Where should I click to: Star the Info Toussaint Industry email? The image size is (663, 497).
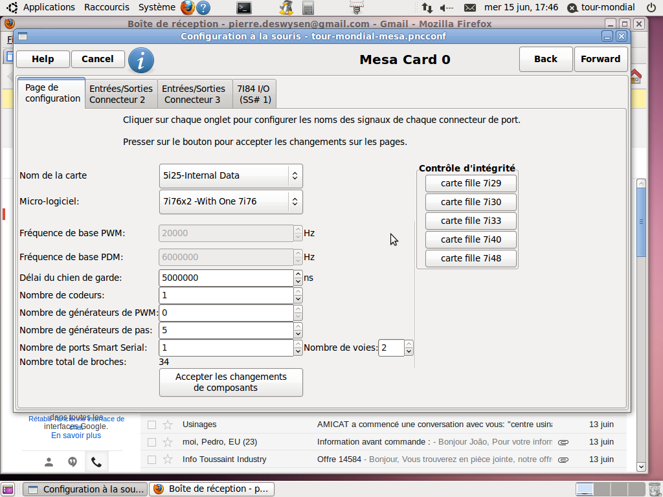tap(168, 459)
